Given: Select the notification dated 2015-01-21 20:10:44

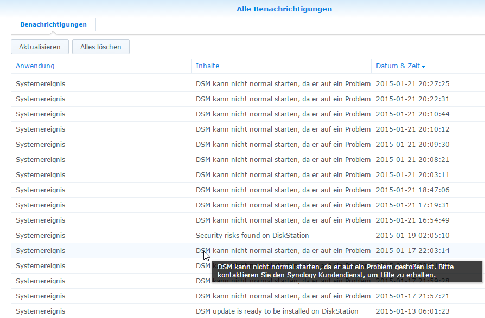Looking at the screenshot, I should pos(248,114).
